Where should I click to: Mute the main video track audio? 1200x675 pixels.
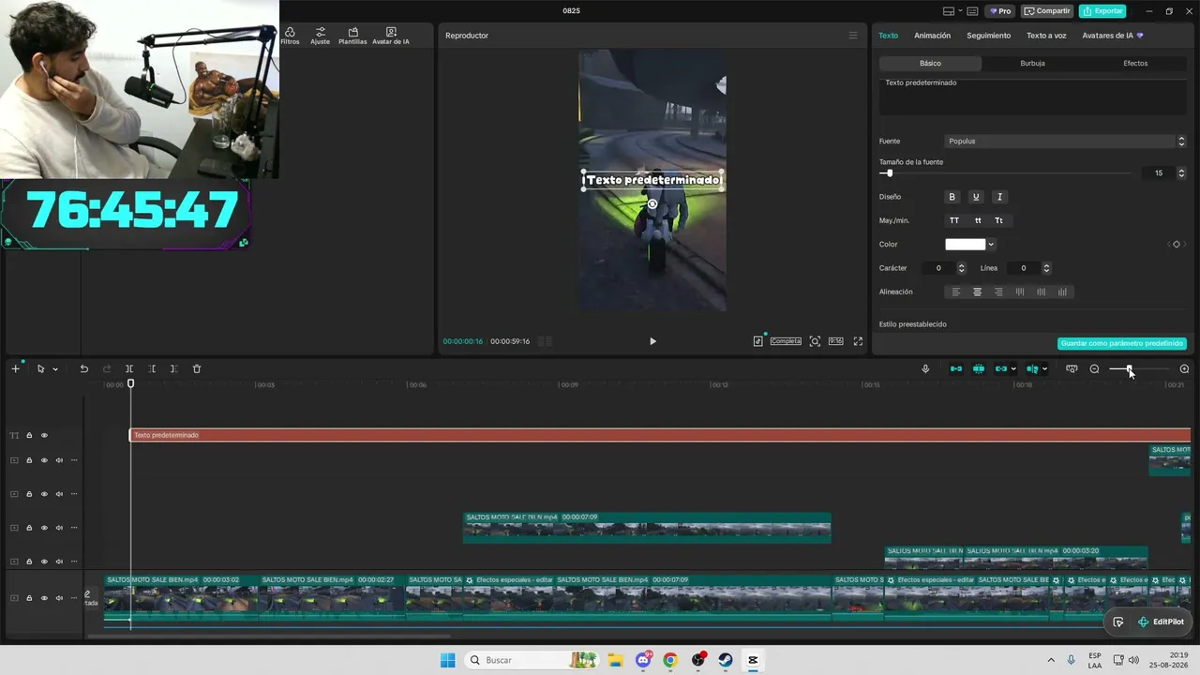(x=59, y=598)
